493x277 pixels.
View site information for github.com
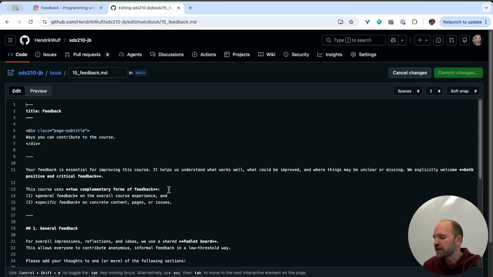pos(45,22)
